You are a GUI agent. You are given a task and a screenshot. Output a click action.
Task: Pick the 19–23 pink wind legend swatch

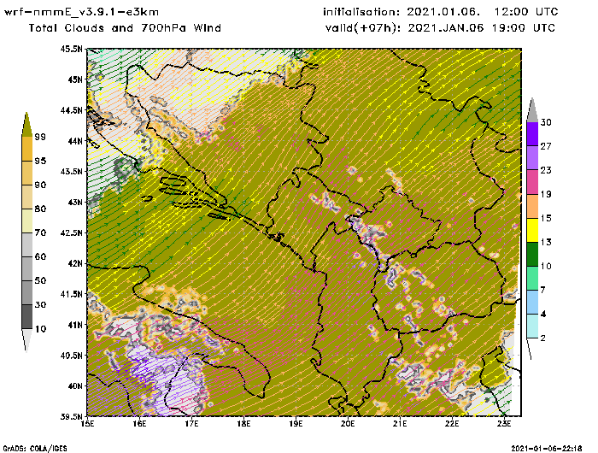532,182
